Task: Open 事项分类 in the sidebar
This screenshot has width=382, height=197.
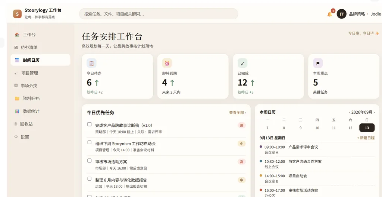Action: 40,85
